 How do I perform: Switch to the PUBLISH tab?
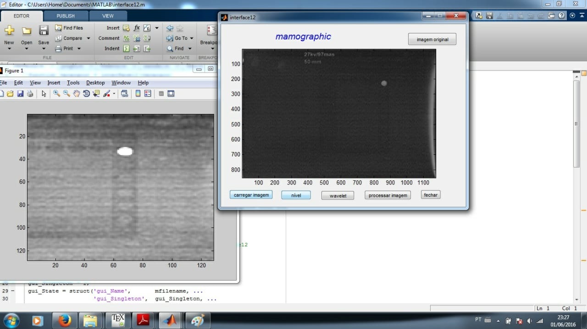point(66,16)
